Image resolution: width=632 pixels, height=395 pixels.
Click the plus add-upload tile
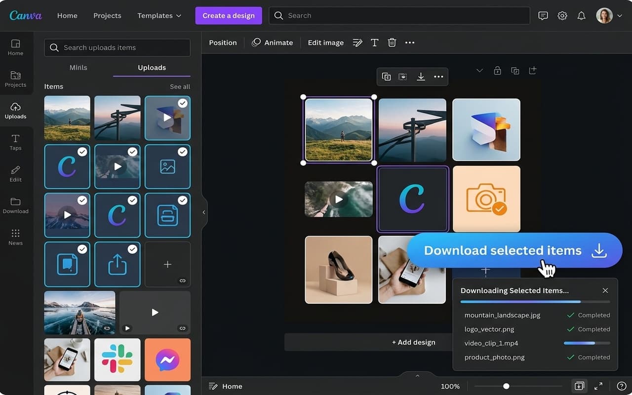click(167, 264)
